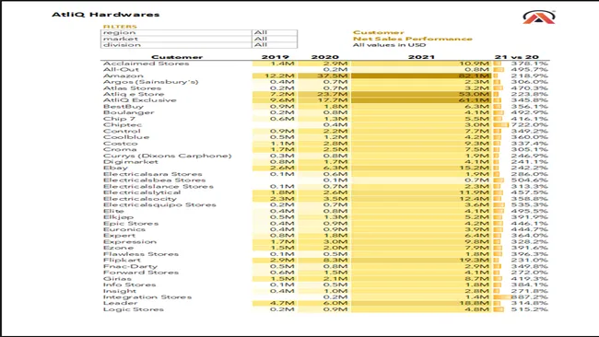The height and width of the screenshot is (337, 599).
Task: Select Currys (Dixons Carphone) customer name
Action: [x=168, y=156]
